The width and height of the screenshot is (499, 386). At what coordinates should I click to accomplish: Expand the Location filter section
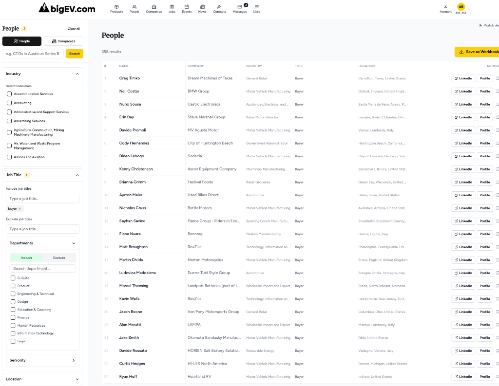pos(77,379)
